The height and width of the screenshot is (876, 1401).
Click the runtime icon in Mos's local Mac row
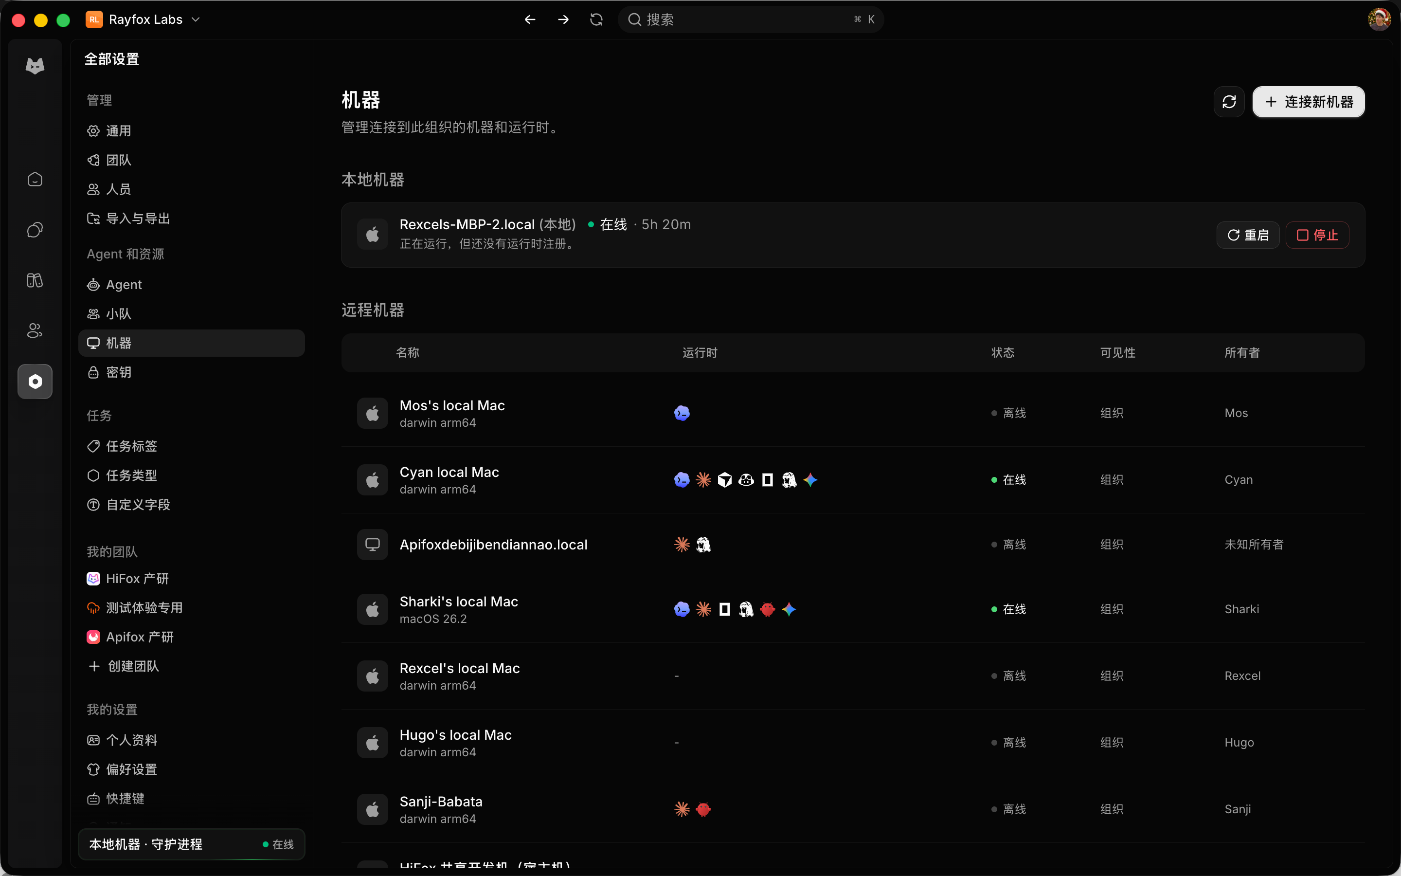(682, 413)
